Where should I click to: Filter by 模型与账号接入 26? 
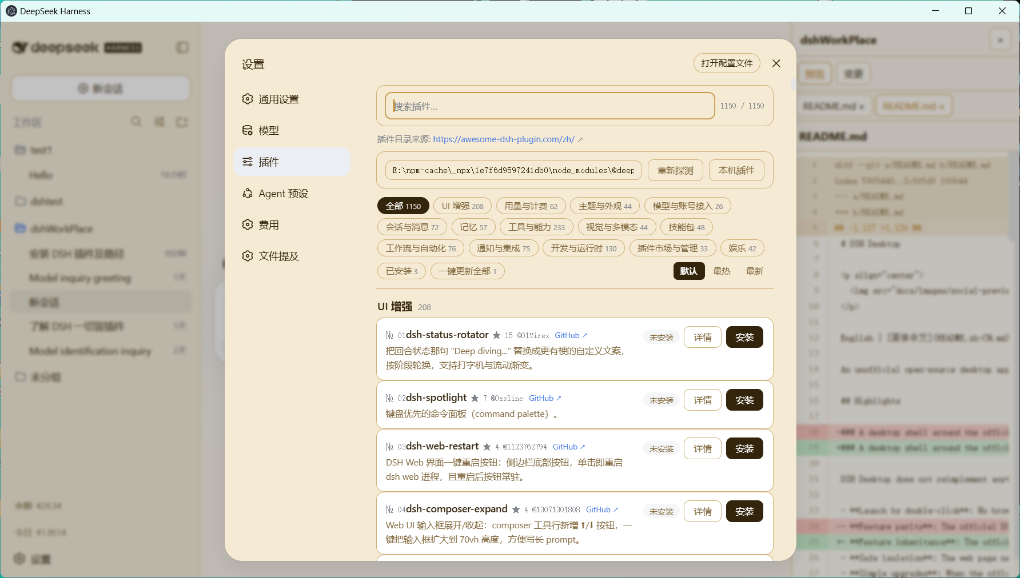pyautogui.click(x=688, y=206)
